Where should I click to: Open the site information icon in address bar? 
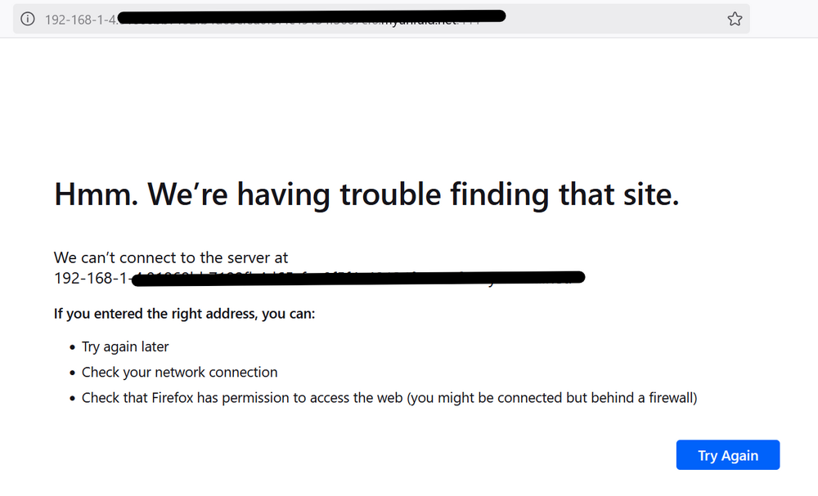[28, 20]
